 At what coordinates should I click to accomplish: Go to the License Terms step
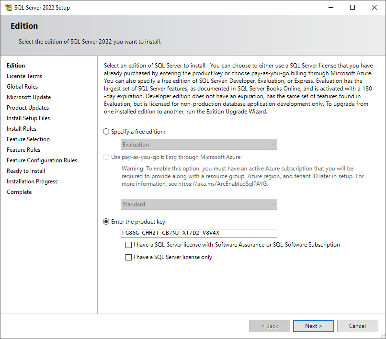(24, 76)
